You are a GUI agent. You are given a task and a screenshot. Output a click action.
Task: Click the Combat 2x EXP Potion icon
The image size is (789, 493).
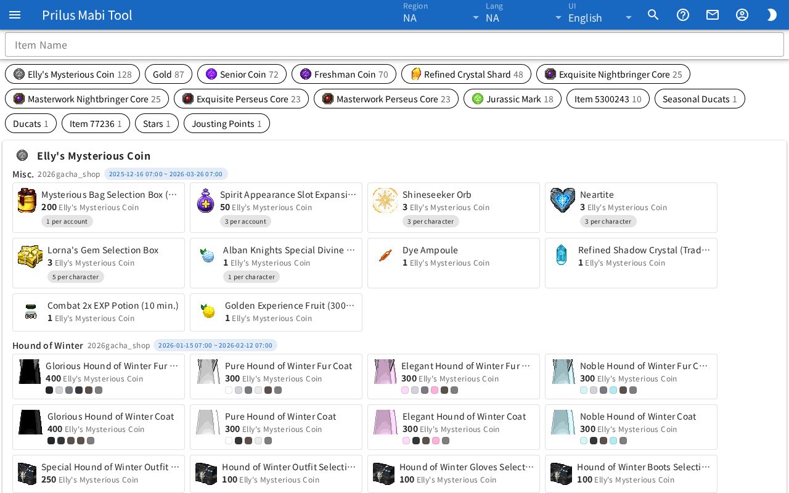(31, 312)
